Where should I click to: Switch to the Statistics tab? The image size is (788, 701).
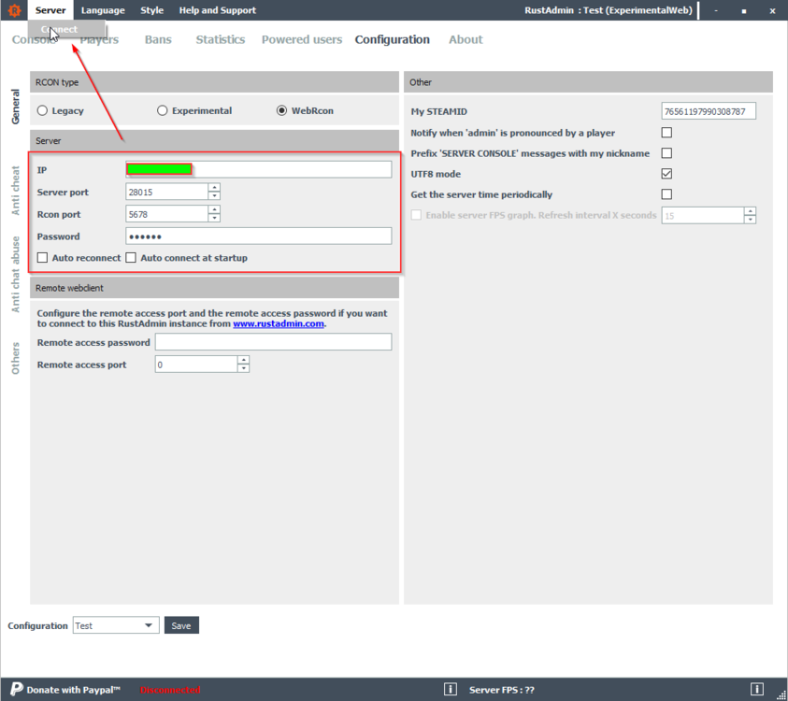click(220, 40)
